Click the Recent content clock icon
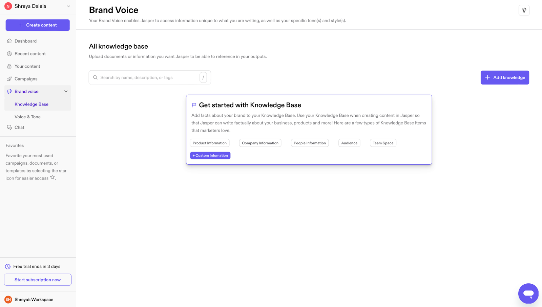This screenshot has height=307, width=542. click(x=9, y=54)
